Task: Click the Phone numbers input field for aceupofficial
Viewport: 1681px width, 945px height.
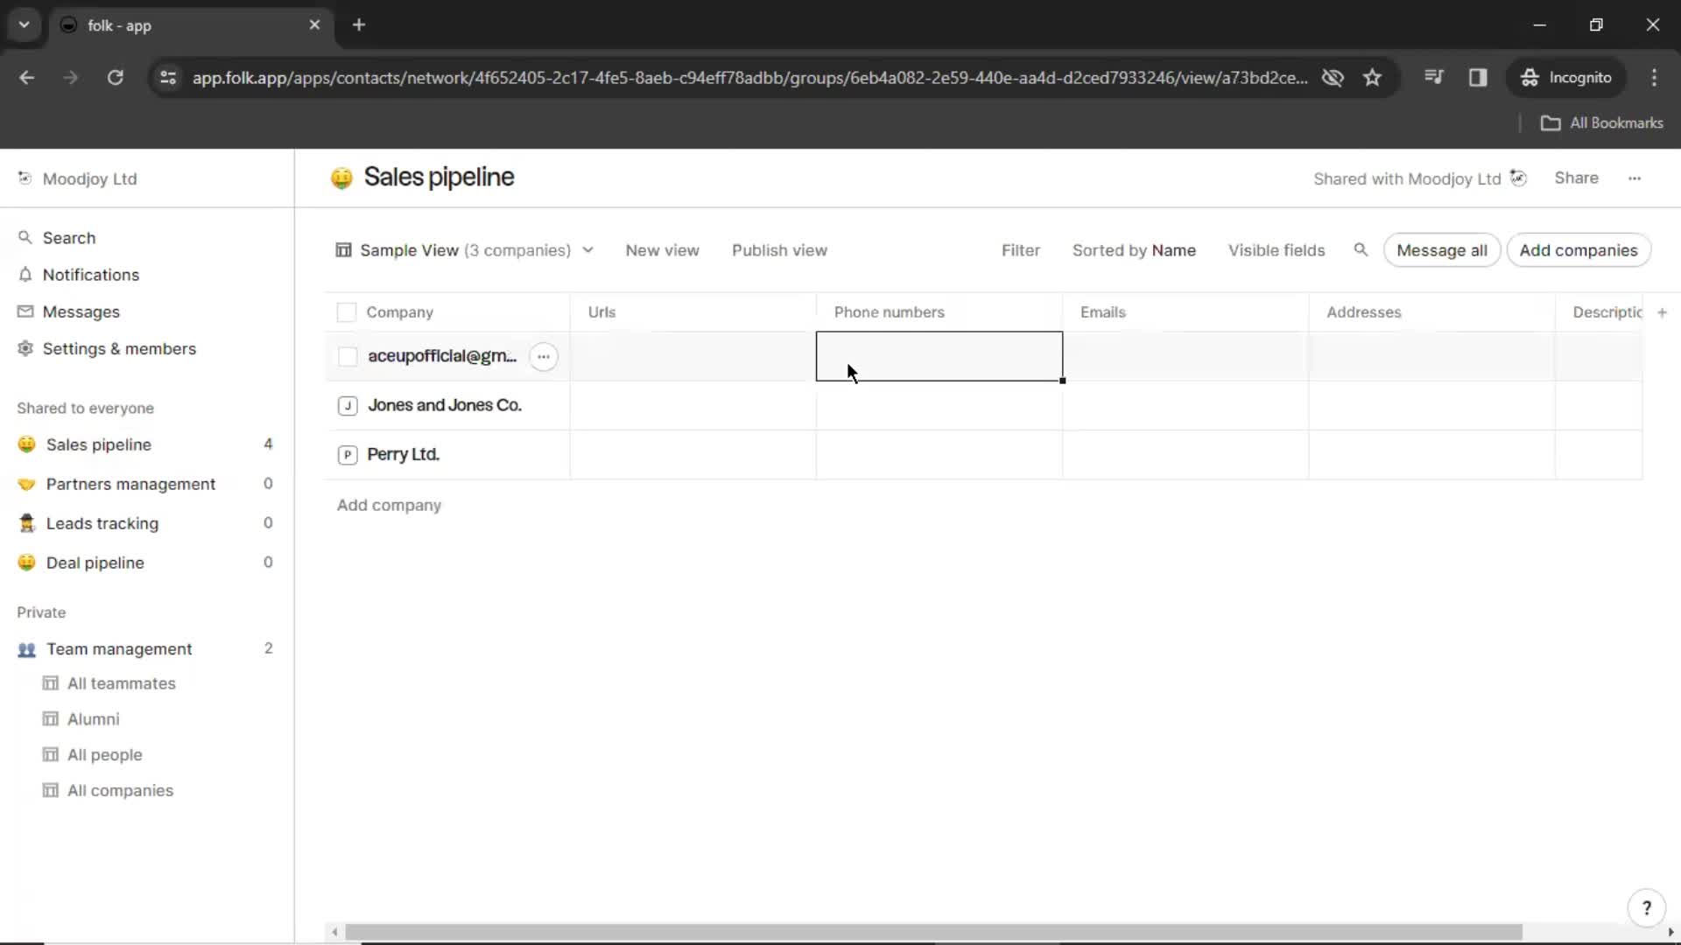Action: [939, 355]
